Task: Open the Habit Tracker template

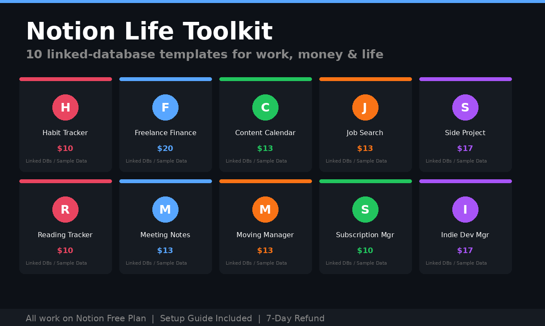Action: (65, 133)
